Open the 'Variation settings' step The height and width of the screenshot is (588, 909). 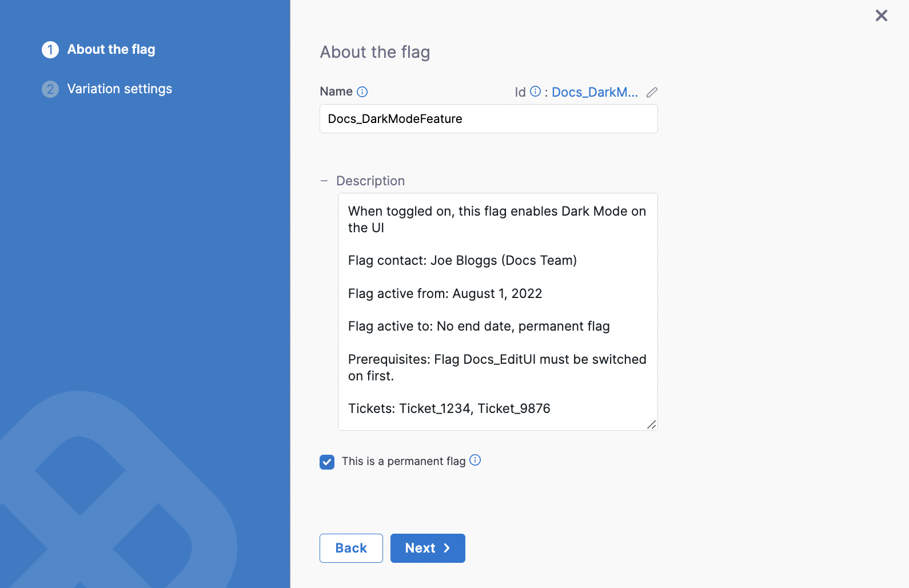119,89
